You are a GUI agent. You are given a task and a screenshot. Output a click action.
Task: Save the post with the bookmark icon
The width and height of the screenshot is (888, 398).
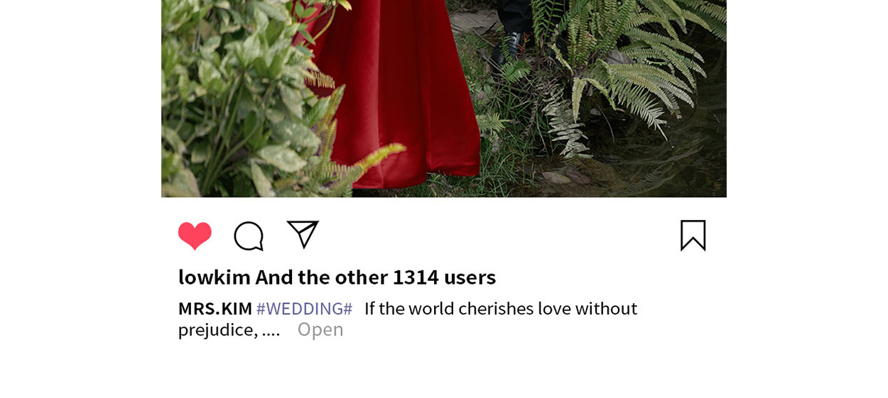(x=693, y=236)
